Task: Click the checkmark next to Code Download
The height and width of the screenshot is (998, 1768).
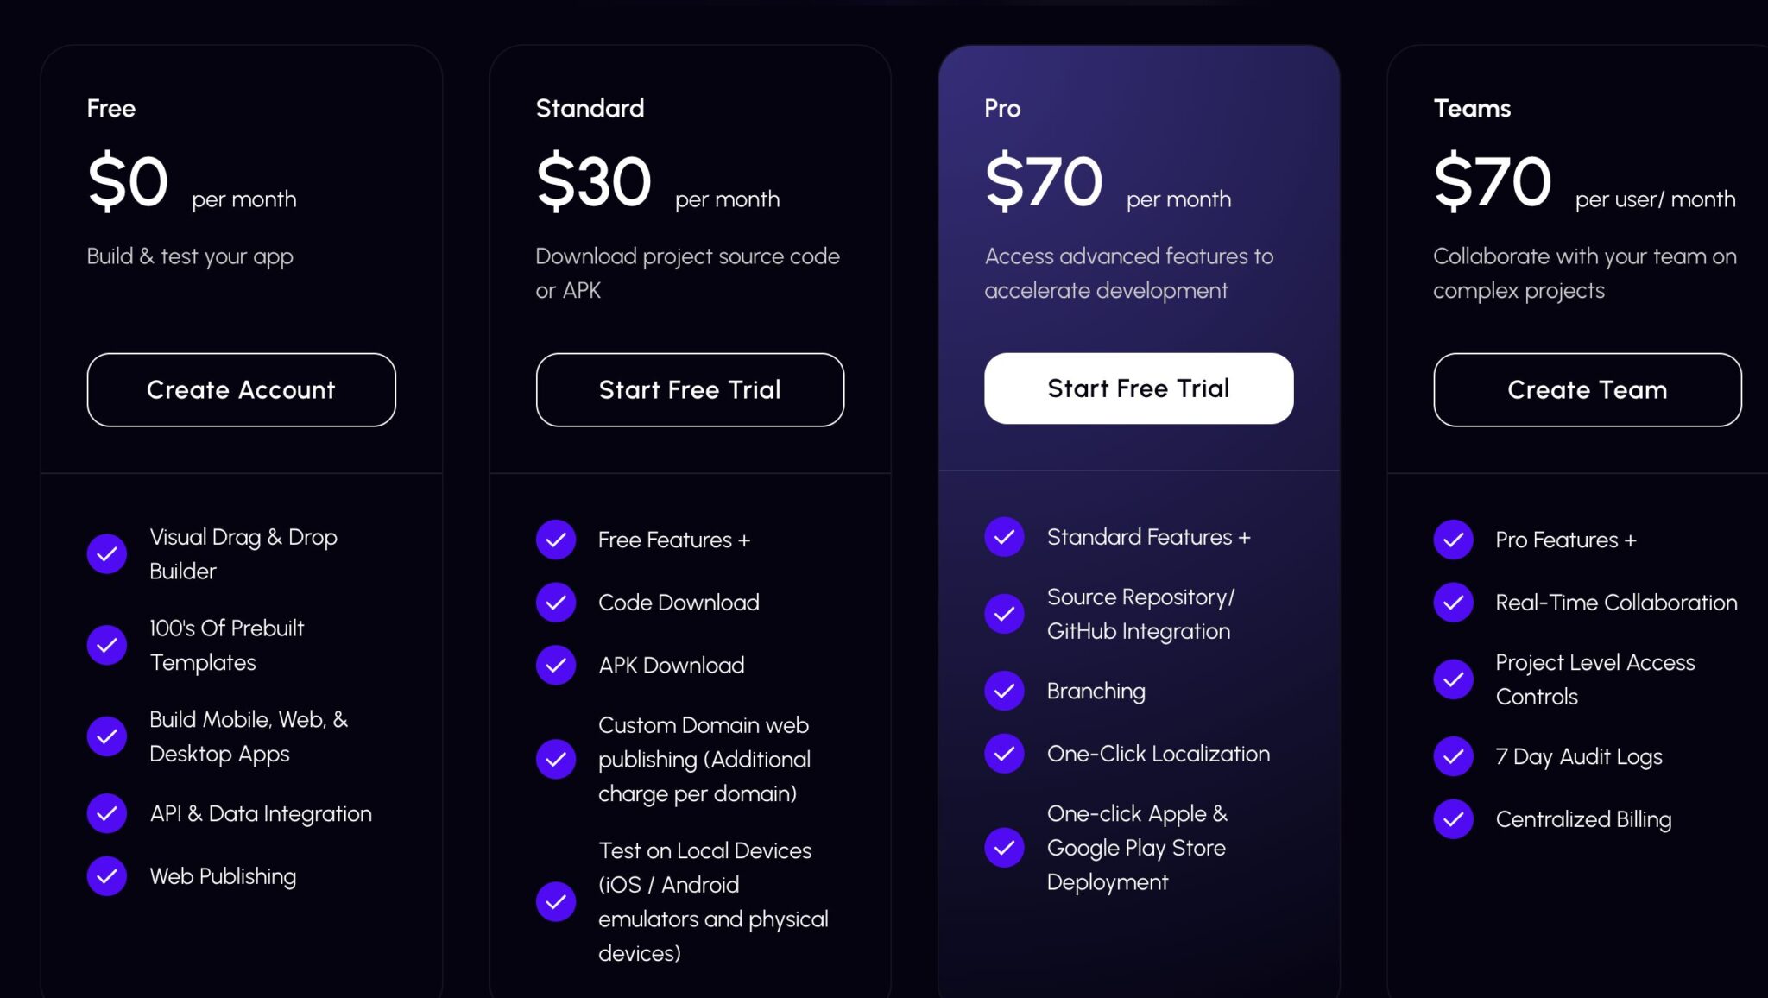Action: (x=555, y=602)
